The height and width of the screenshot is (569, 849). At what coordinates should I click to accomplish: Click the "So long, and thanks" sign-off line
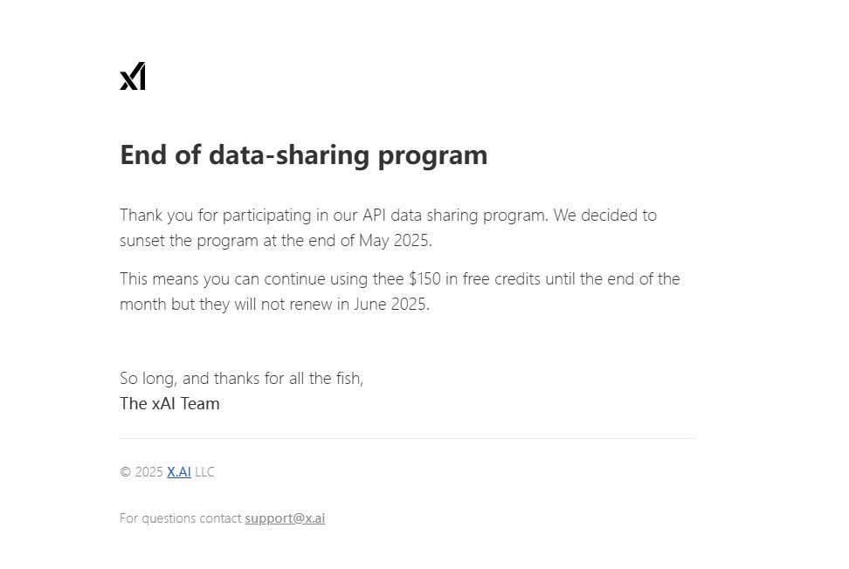click(241, 379)
